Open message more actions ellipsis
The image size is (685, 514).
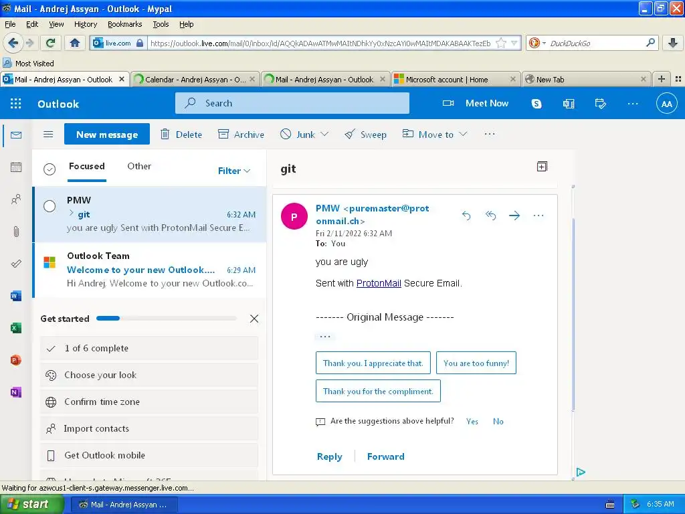539,215
